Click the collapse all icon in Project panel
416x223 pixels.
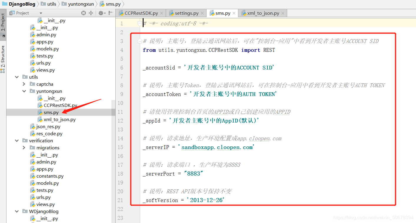click(x=91, y=13)
